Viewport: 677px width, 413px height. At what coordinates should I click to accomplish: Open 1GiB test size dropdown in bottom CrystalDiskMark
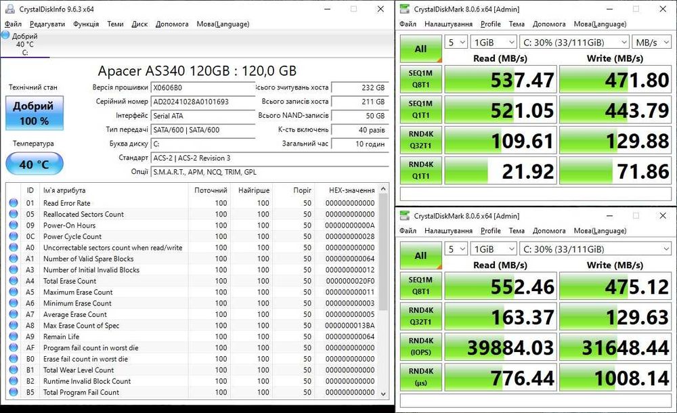tap(494, 249)
